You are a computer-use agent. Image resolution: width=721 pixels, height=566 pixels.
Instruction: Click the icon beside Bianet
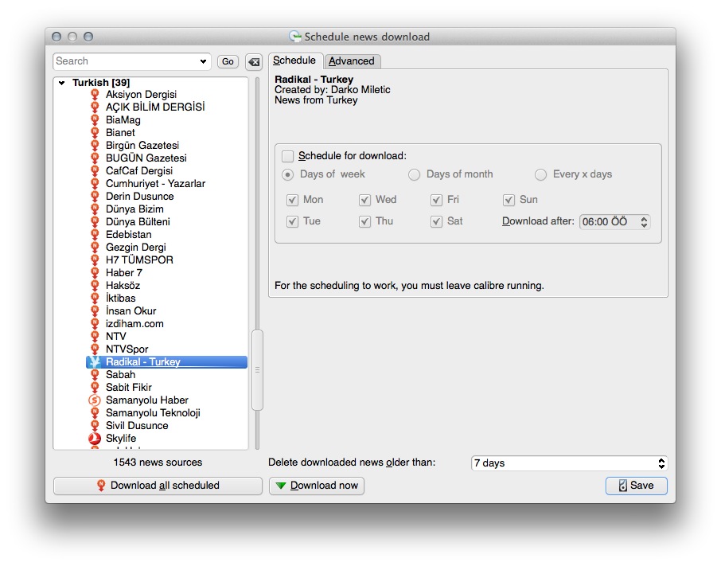(95, 132)
